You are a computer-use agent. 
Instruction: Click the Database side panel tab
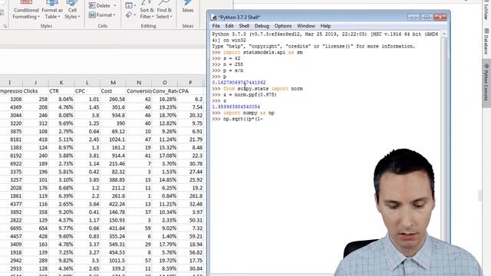[486, 42]
